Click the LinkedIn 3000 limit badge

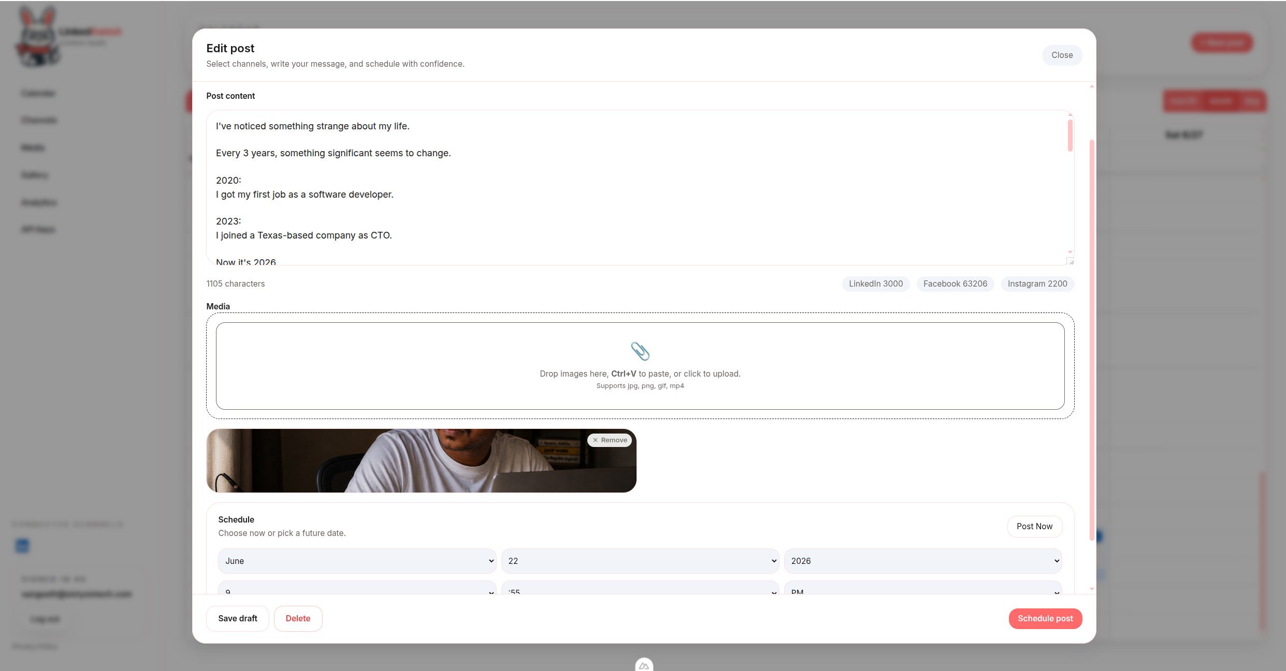point(875,284)
